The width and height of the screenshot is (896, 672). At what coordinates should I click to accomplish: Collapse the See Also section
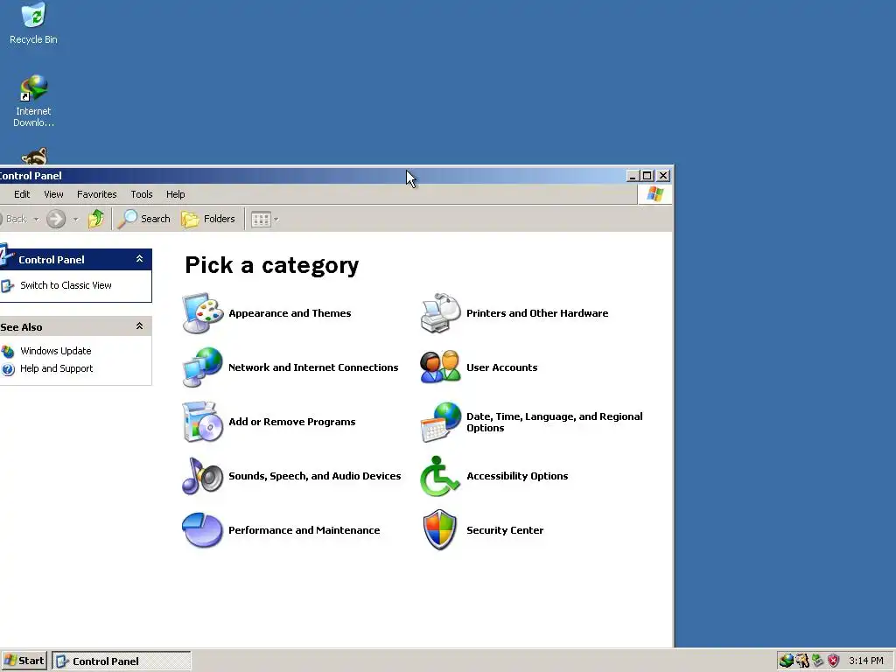[x=139, y=326]
